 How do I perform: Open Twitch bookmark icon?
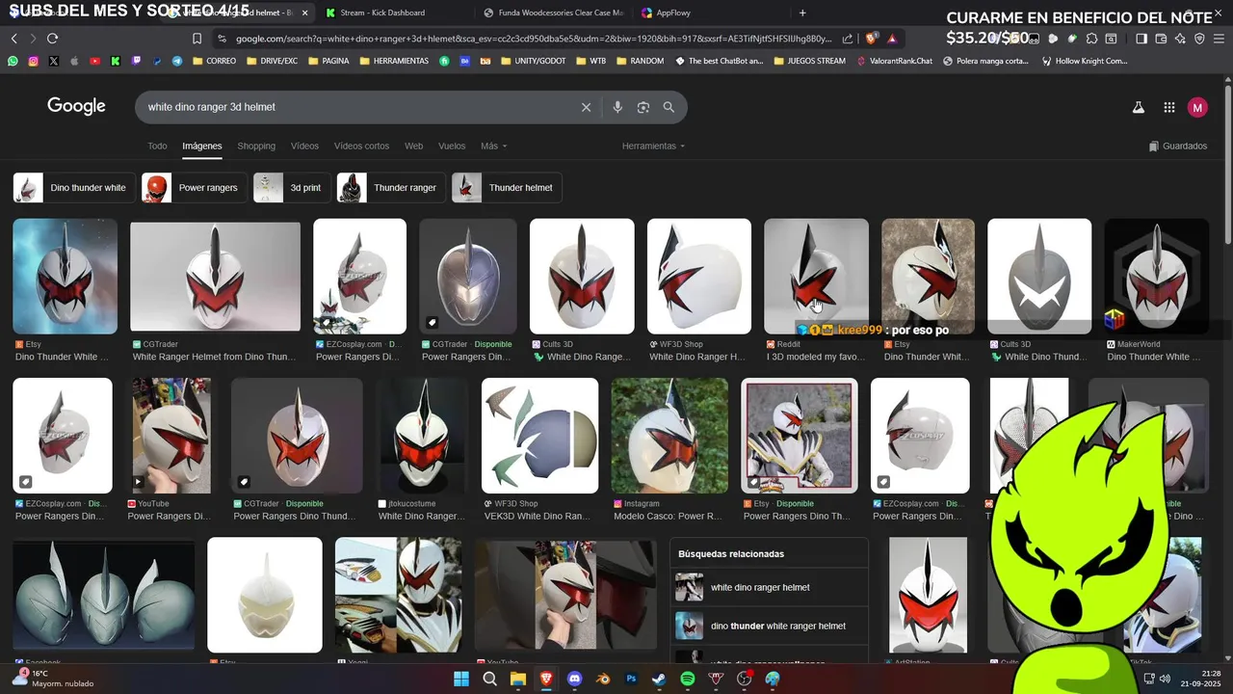coord(136,61)
